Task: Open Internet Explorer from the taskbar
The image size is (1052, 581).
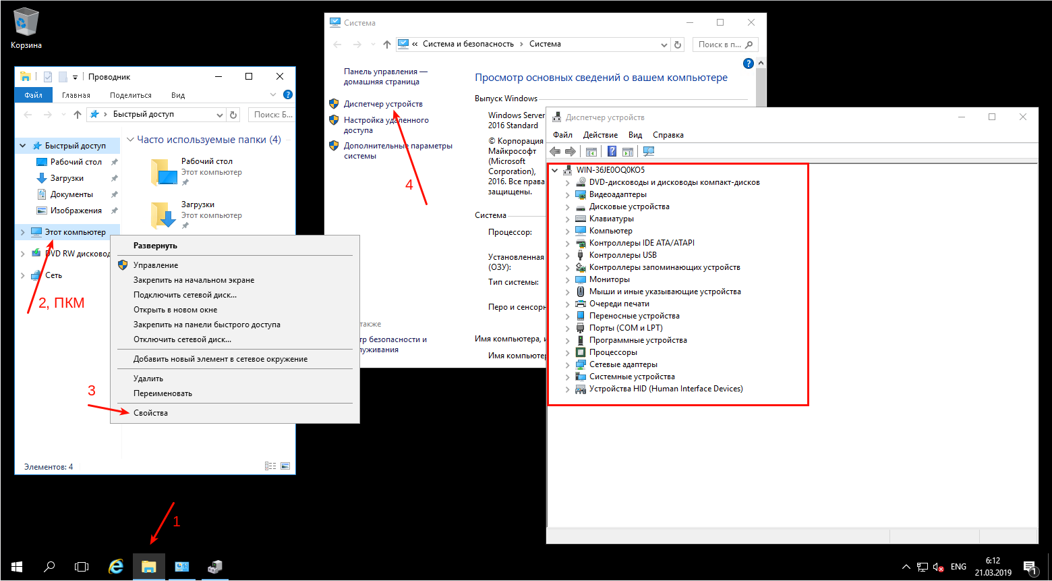Action: 116,567
